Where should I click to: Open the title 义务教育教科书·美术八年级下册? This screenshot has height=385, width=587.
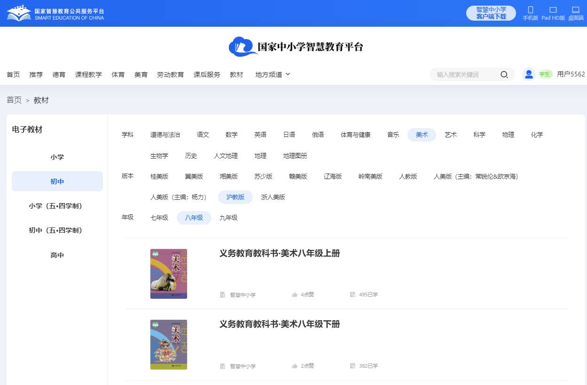pyautogui.click(x=280, y=324)
